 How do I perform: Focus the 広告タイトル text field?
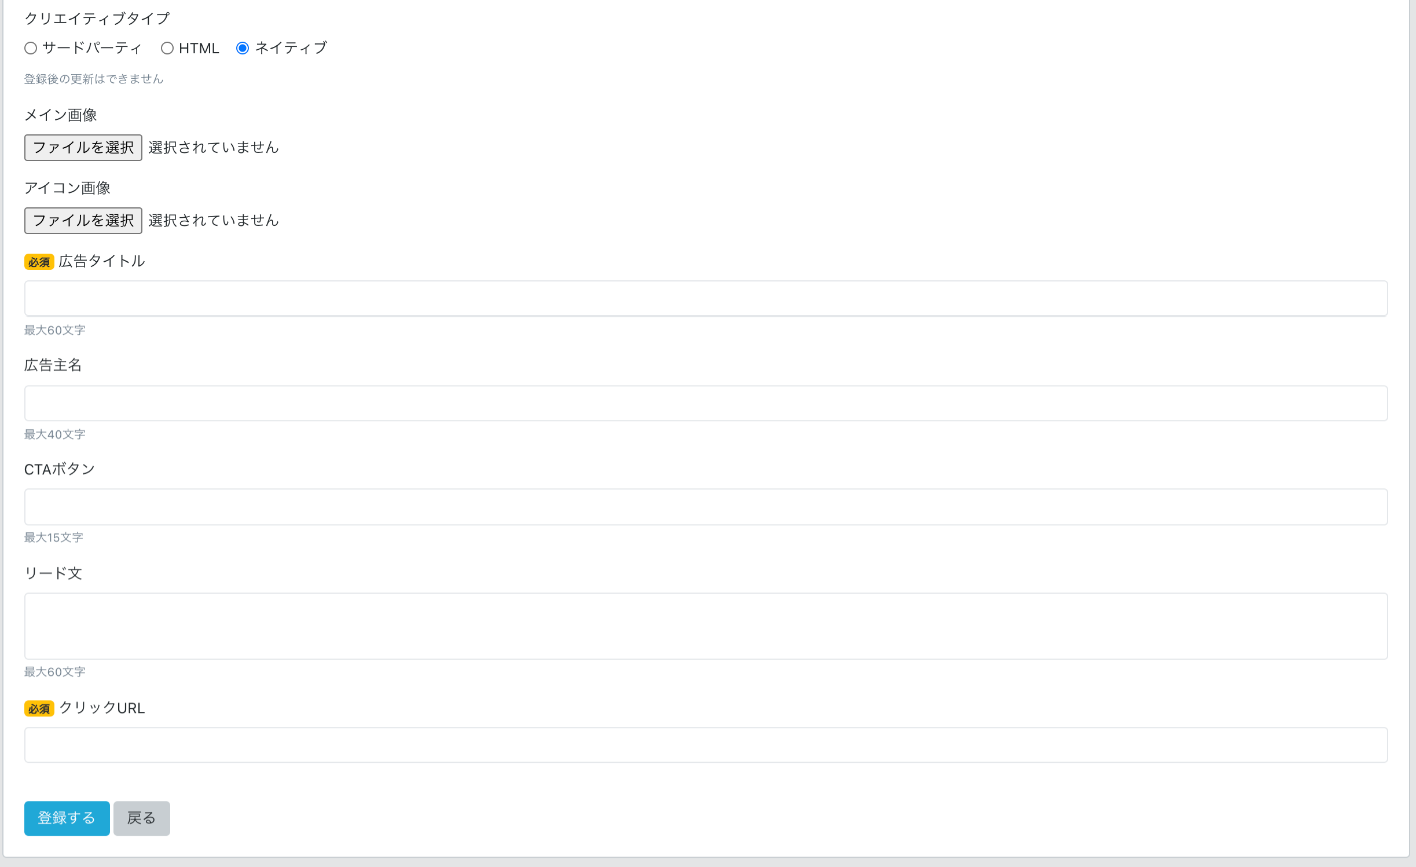(x=706, y=299)
